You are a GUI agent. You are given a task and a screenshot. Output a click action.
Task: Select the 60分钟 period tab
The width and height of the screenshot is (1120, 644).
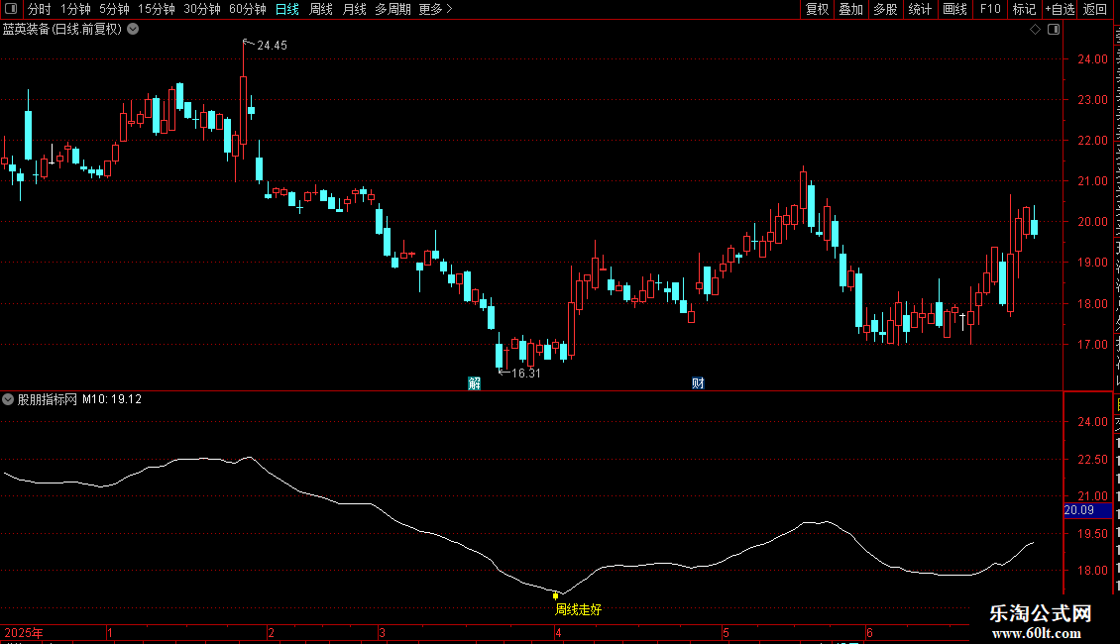[x=248, y=9]
